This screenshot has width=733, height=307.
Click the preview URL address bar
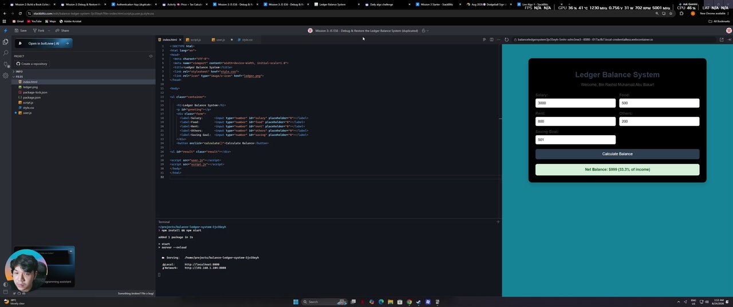[613, 40]
